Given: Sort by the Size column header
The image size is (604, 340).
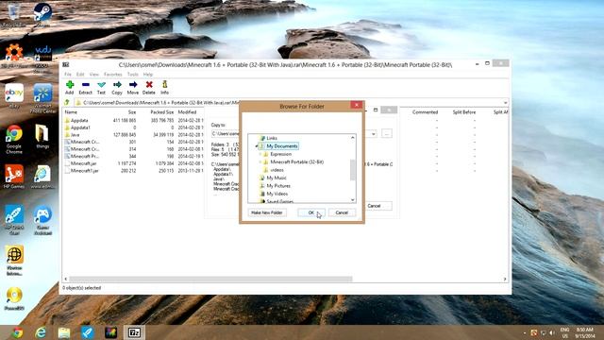Looking at the screenshot, I should pos(132,112).
